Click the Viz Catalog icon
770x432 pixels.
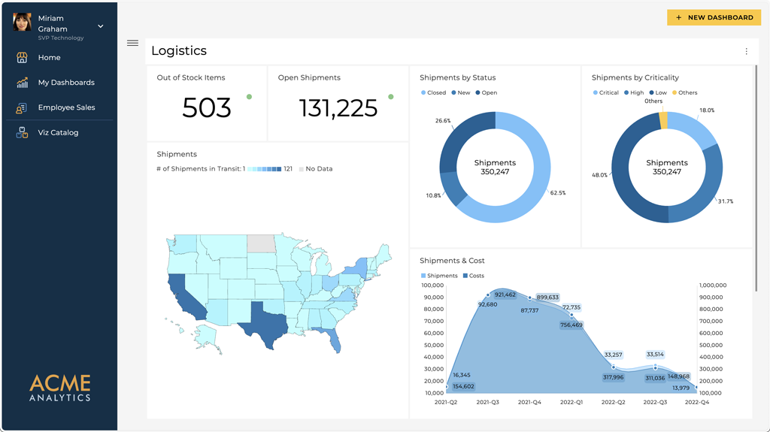[22, 133]
